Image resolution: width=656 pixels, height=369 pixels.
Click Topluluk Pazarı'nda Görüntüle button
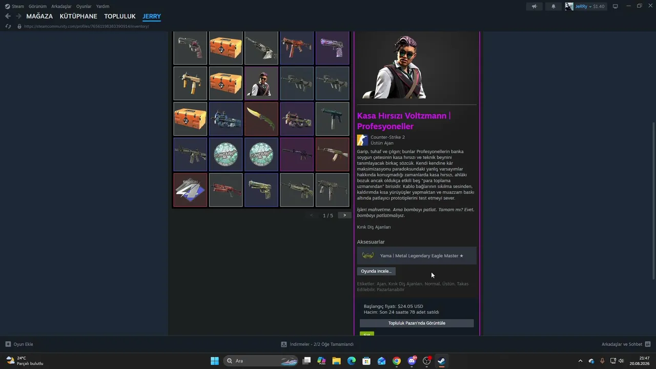(x=417, y=323)
